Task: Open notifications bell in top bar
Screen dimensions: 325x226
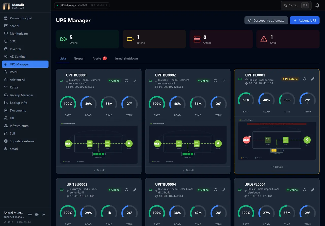Action: [x=317, y=5]
